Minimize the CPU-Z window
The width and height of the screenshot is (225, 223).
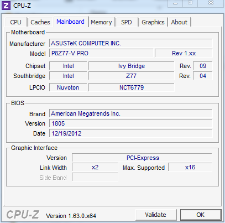click(x=175, y=3)
